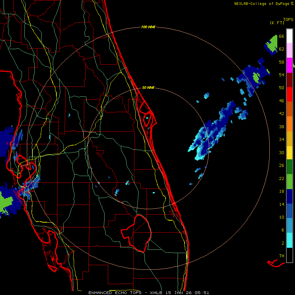Click the black TH swatch at legend bottom
This screenshot has width=295, height=295.
click(289, 255)
